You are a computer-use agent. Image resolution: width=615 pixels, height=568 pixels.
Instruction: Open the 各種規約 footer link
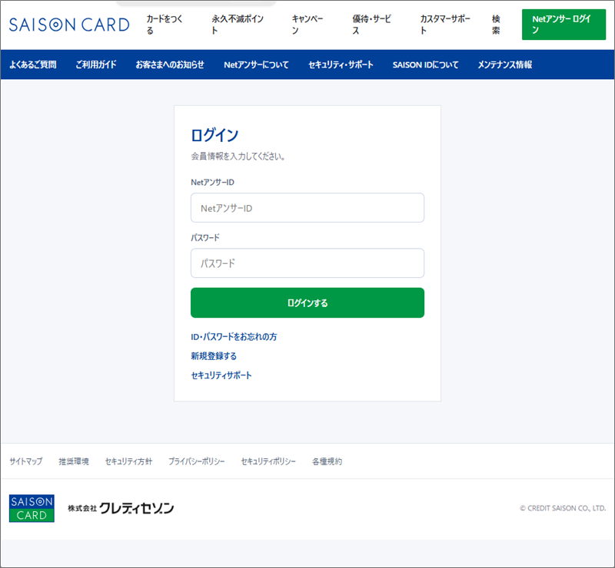(x=327, y=461)
